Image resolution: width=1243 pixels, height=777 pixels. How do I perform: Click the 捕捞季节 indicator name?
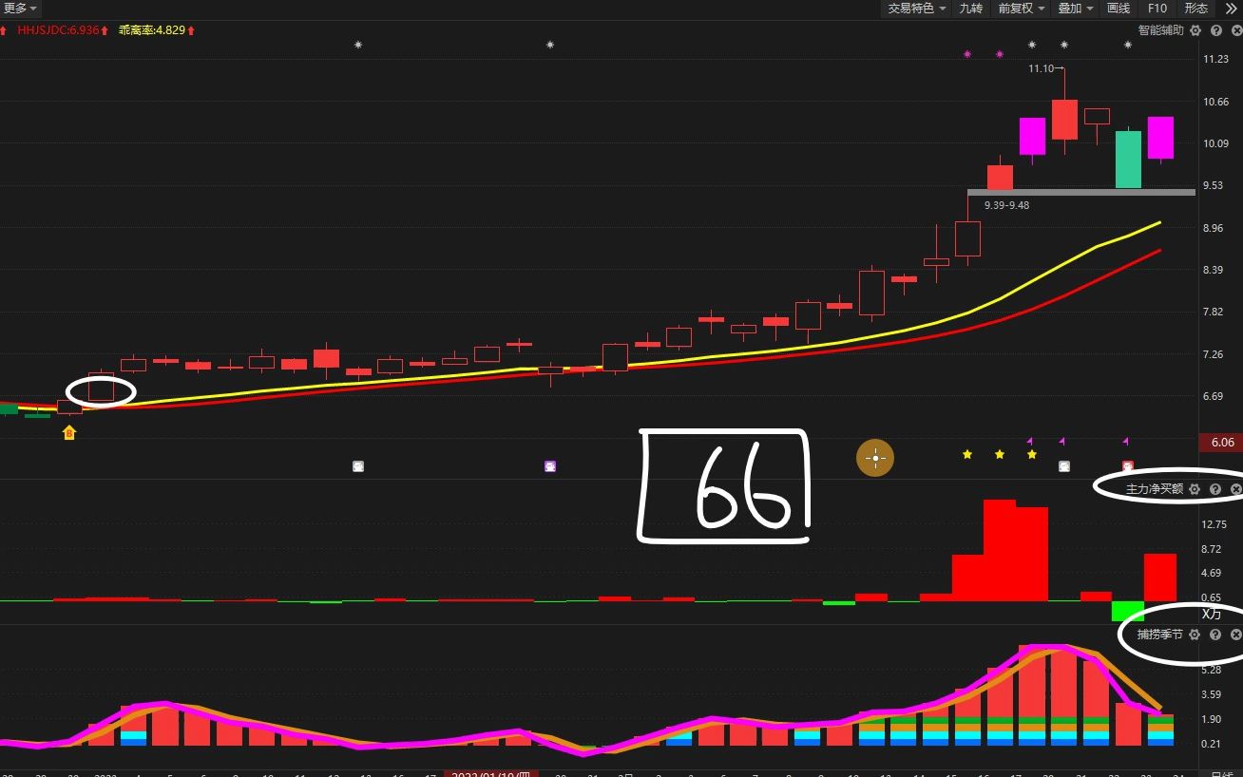pos(1160,634)
